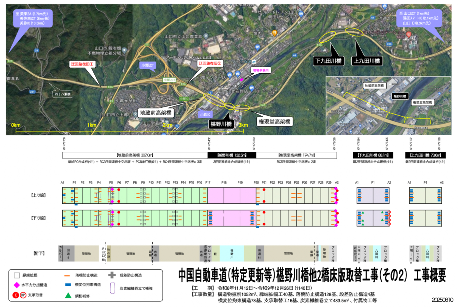Click the white square 縁端拡幅 legend icon
The height and width of the screenshot is (307, 458).
pos(17,275)
